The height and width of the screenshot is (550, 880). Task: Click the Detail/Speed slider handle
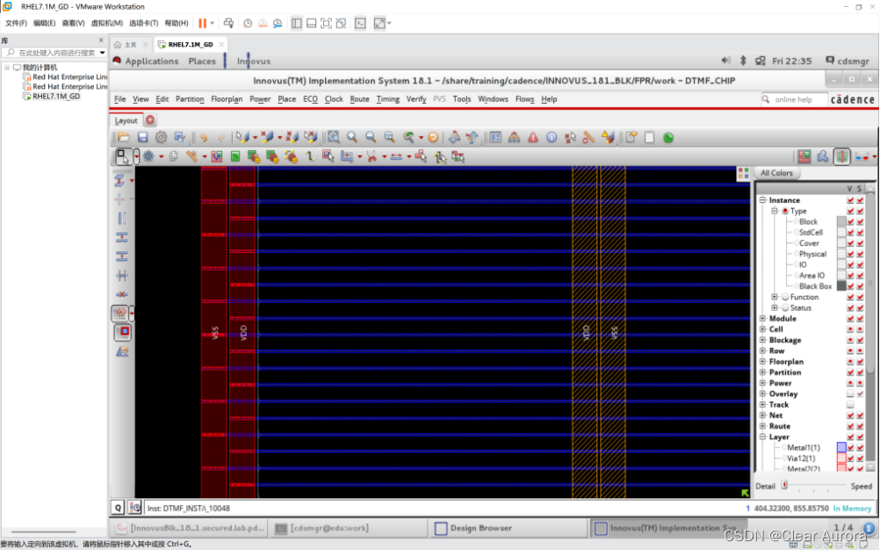tap(784, 486)
